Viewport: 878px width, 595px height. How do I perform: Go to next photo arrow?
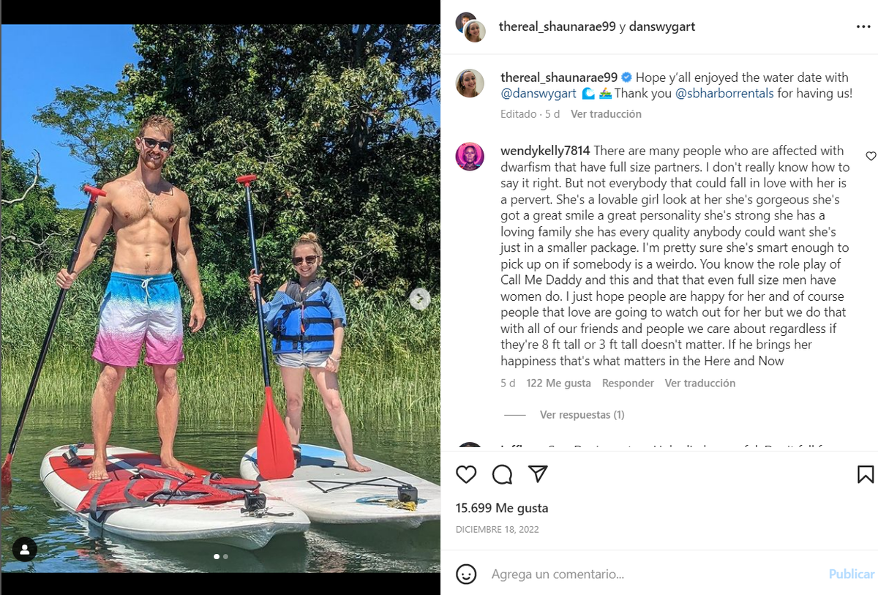(419, 298)
